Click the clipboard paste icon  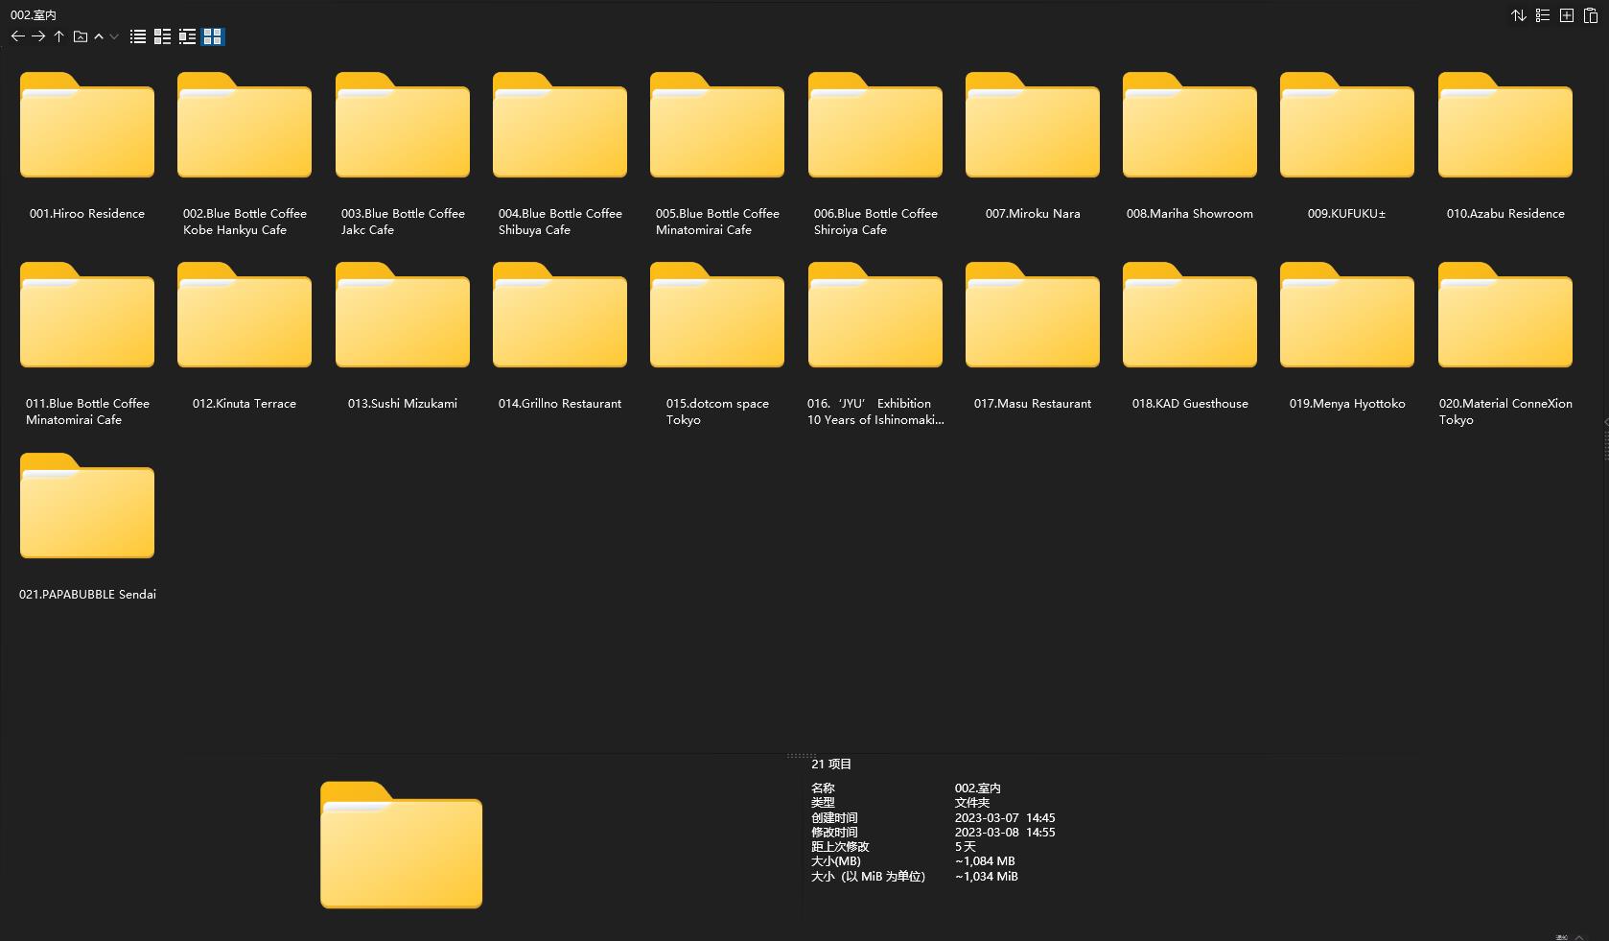1591,15
